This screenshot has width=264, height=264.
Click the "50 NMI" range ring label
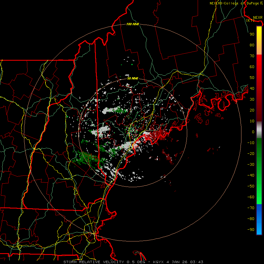click(133, 78)
